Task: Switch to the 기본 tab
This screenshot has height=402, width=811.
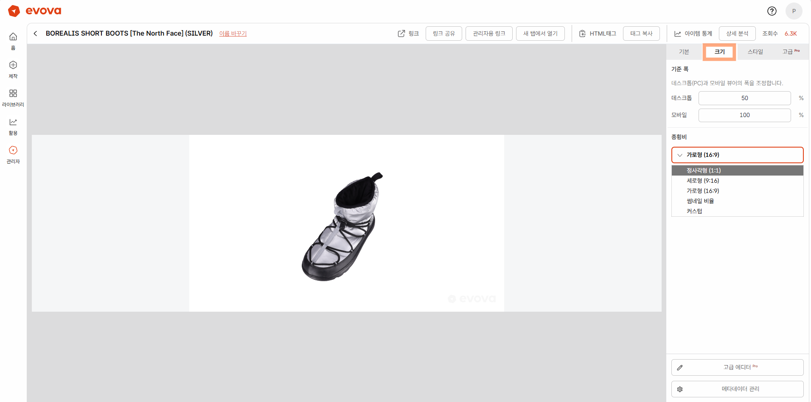Action: 684,52
